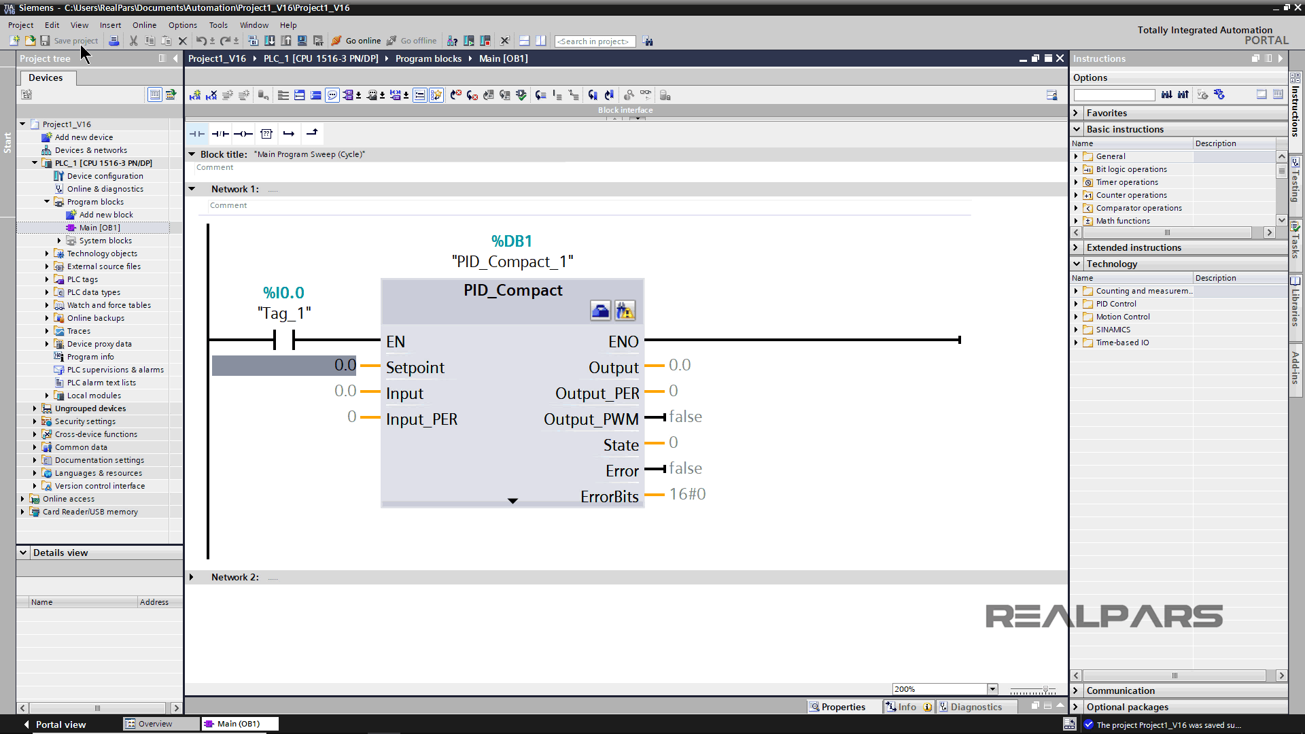Insert an output coil from favorites
This screenshot has width=1305, height=734.
tap(243, 134)
